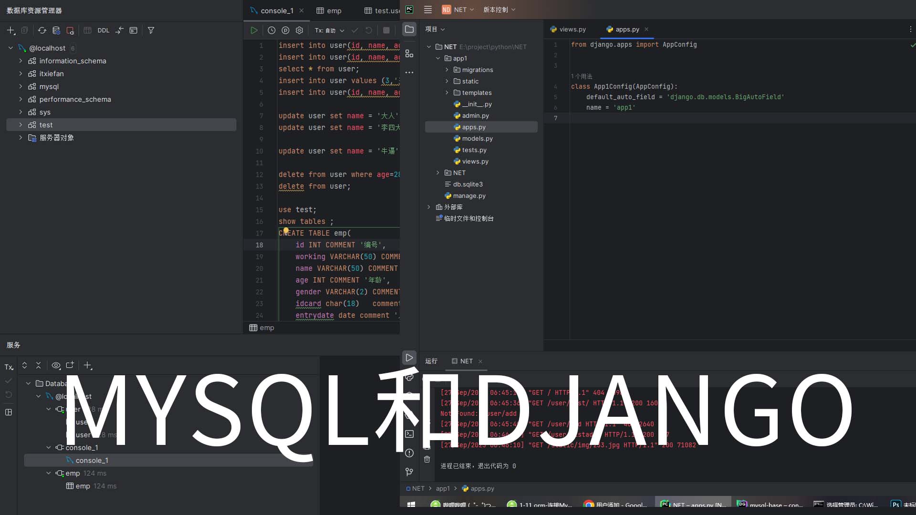Click the Tx icon in services panel
The height and width of the screenshot is (515, 916).
9,367
